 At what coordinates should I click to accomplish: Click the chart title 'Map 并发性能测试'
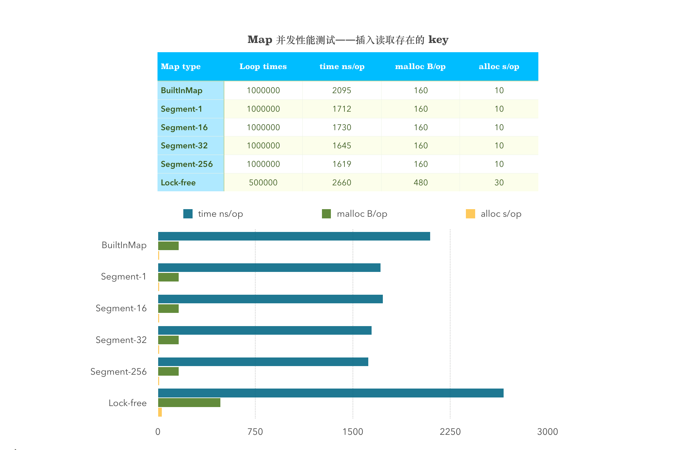pos(348,40)
